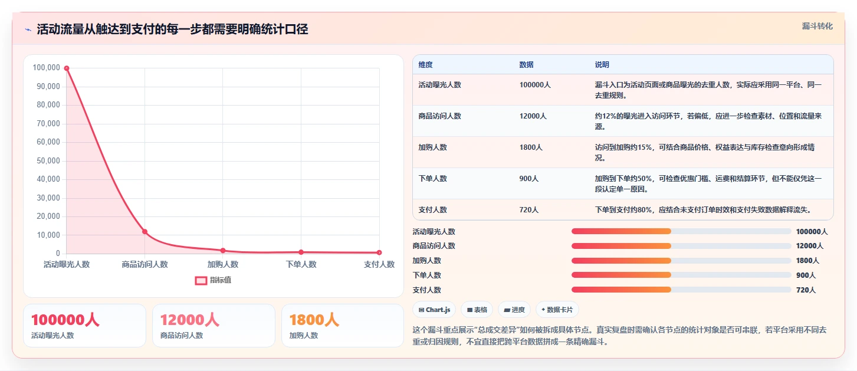The width and height of the screenshot is (857, 371).
Task: Click the 商品访问人数 progress bar
Action: pos(681,246)
